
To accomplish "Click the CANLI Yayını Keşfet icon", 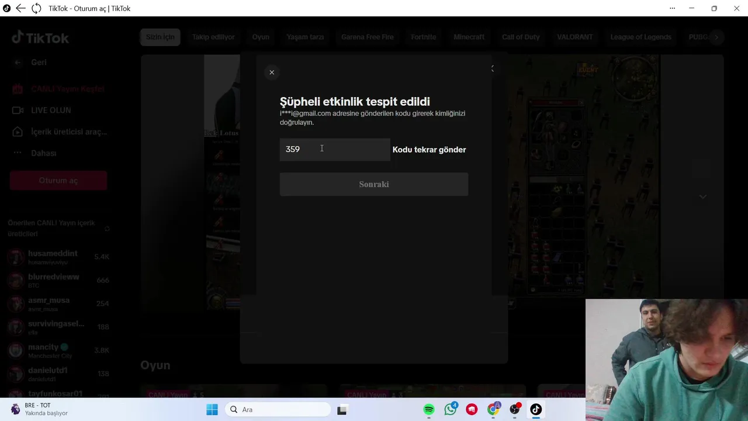I will tap(18, 89).
